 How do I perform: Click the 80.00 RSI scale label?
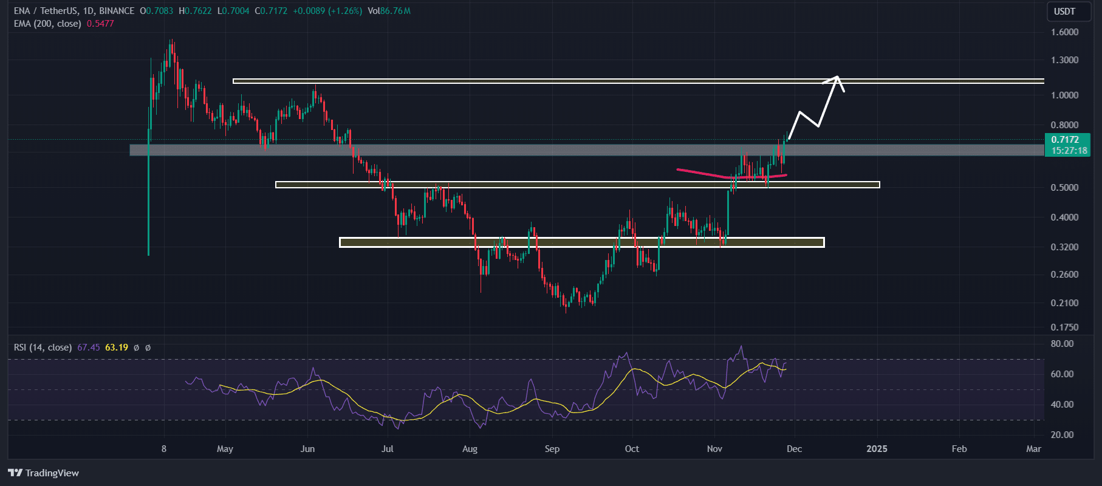point(1063,344)
